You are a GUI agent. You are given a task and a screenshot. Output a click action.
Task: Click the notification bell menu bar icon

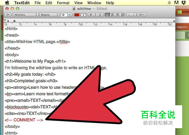point(169,3)
